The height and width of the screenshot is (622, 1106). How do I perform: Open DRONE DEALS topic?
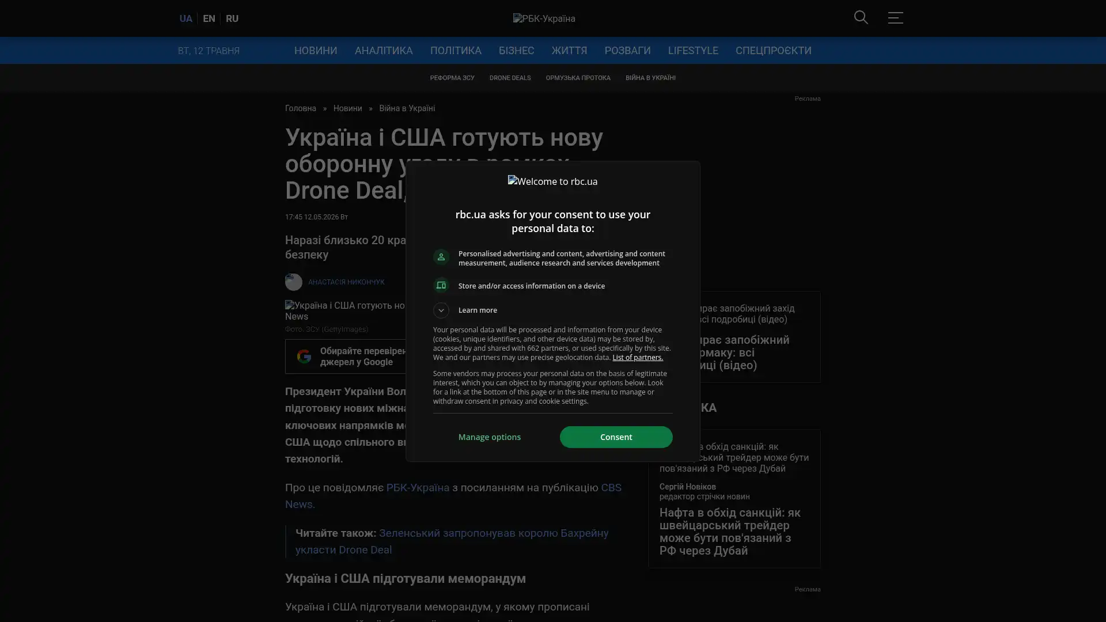click(510, 78)
